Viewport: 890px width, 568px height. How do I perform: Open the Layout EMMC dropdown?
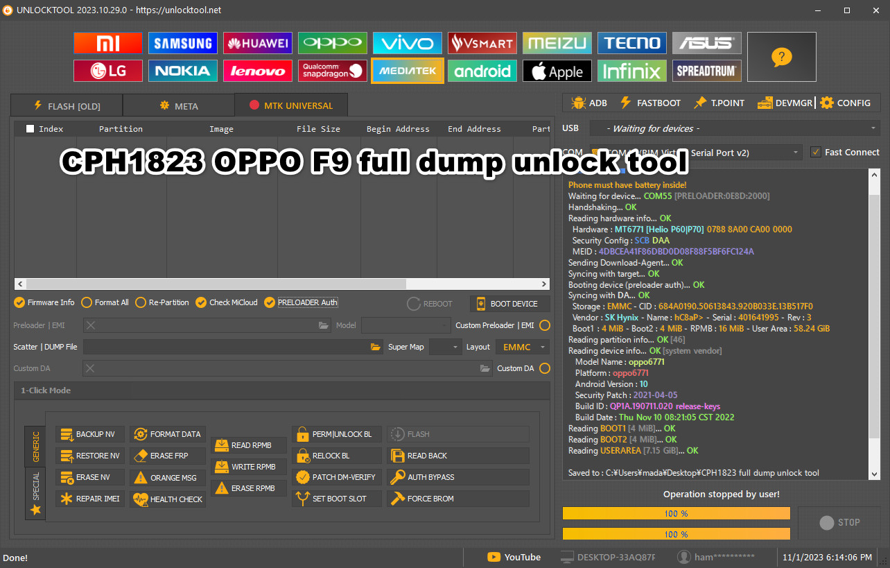click(523, 347)
